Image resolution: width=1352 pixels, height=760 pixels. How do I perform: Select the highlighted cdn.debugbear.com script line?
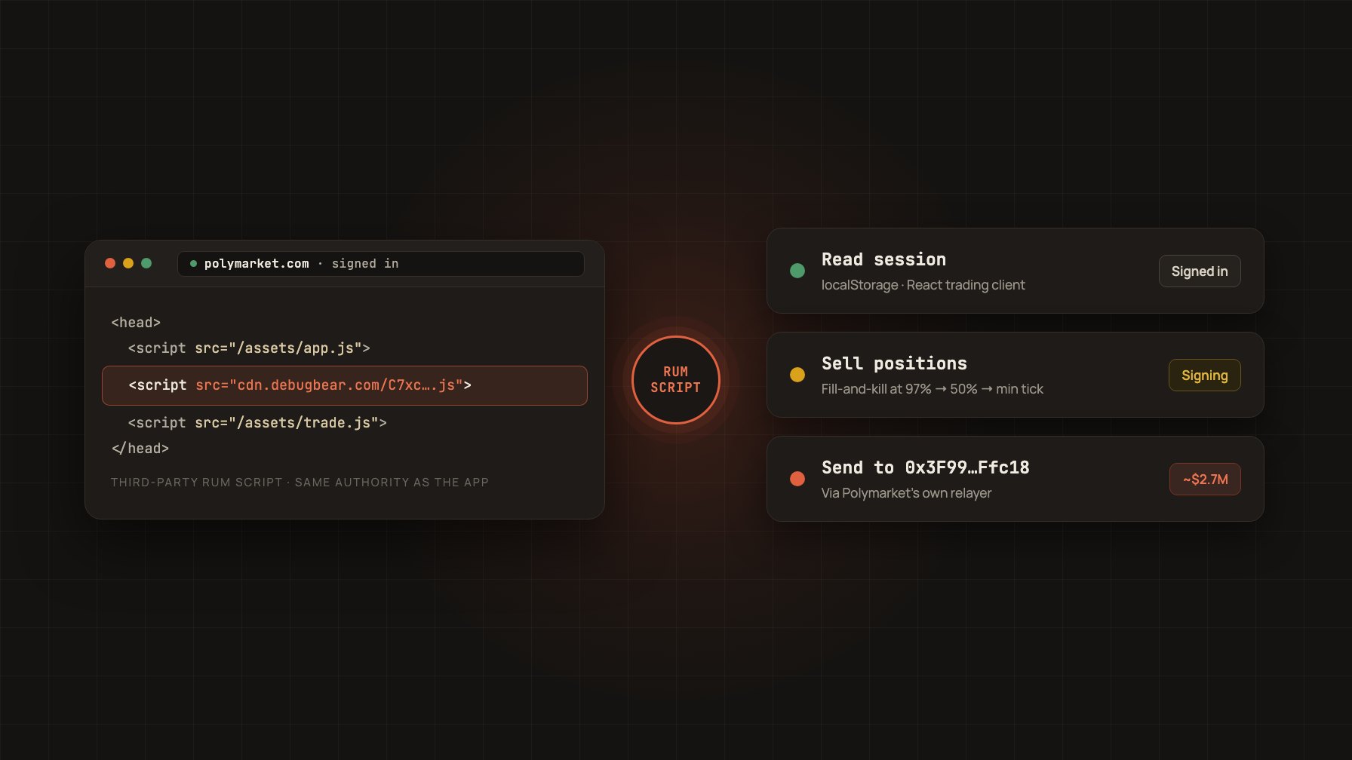tap(345, 385)
